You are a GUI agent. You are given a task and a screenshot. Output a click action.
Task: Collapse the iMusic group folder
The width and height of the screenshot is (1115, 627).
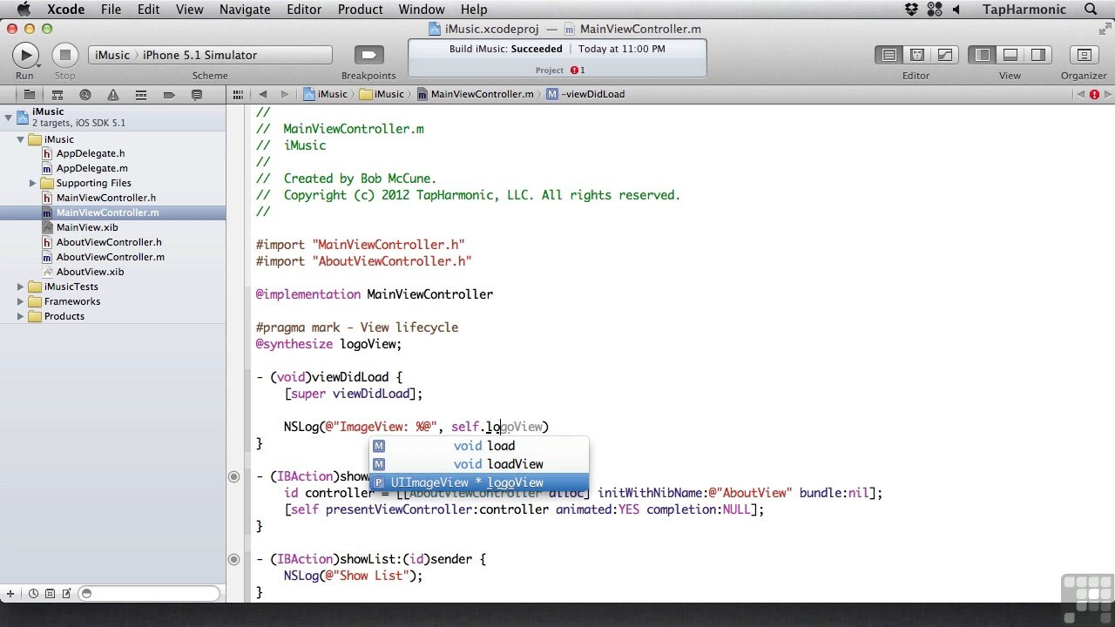(x=20, y=139)
